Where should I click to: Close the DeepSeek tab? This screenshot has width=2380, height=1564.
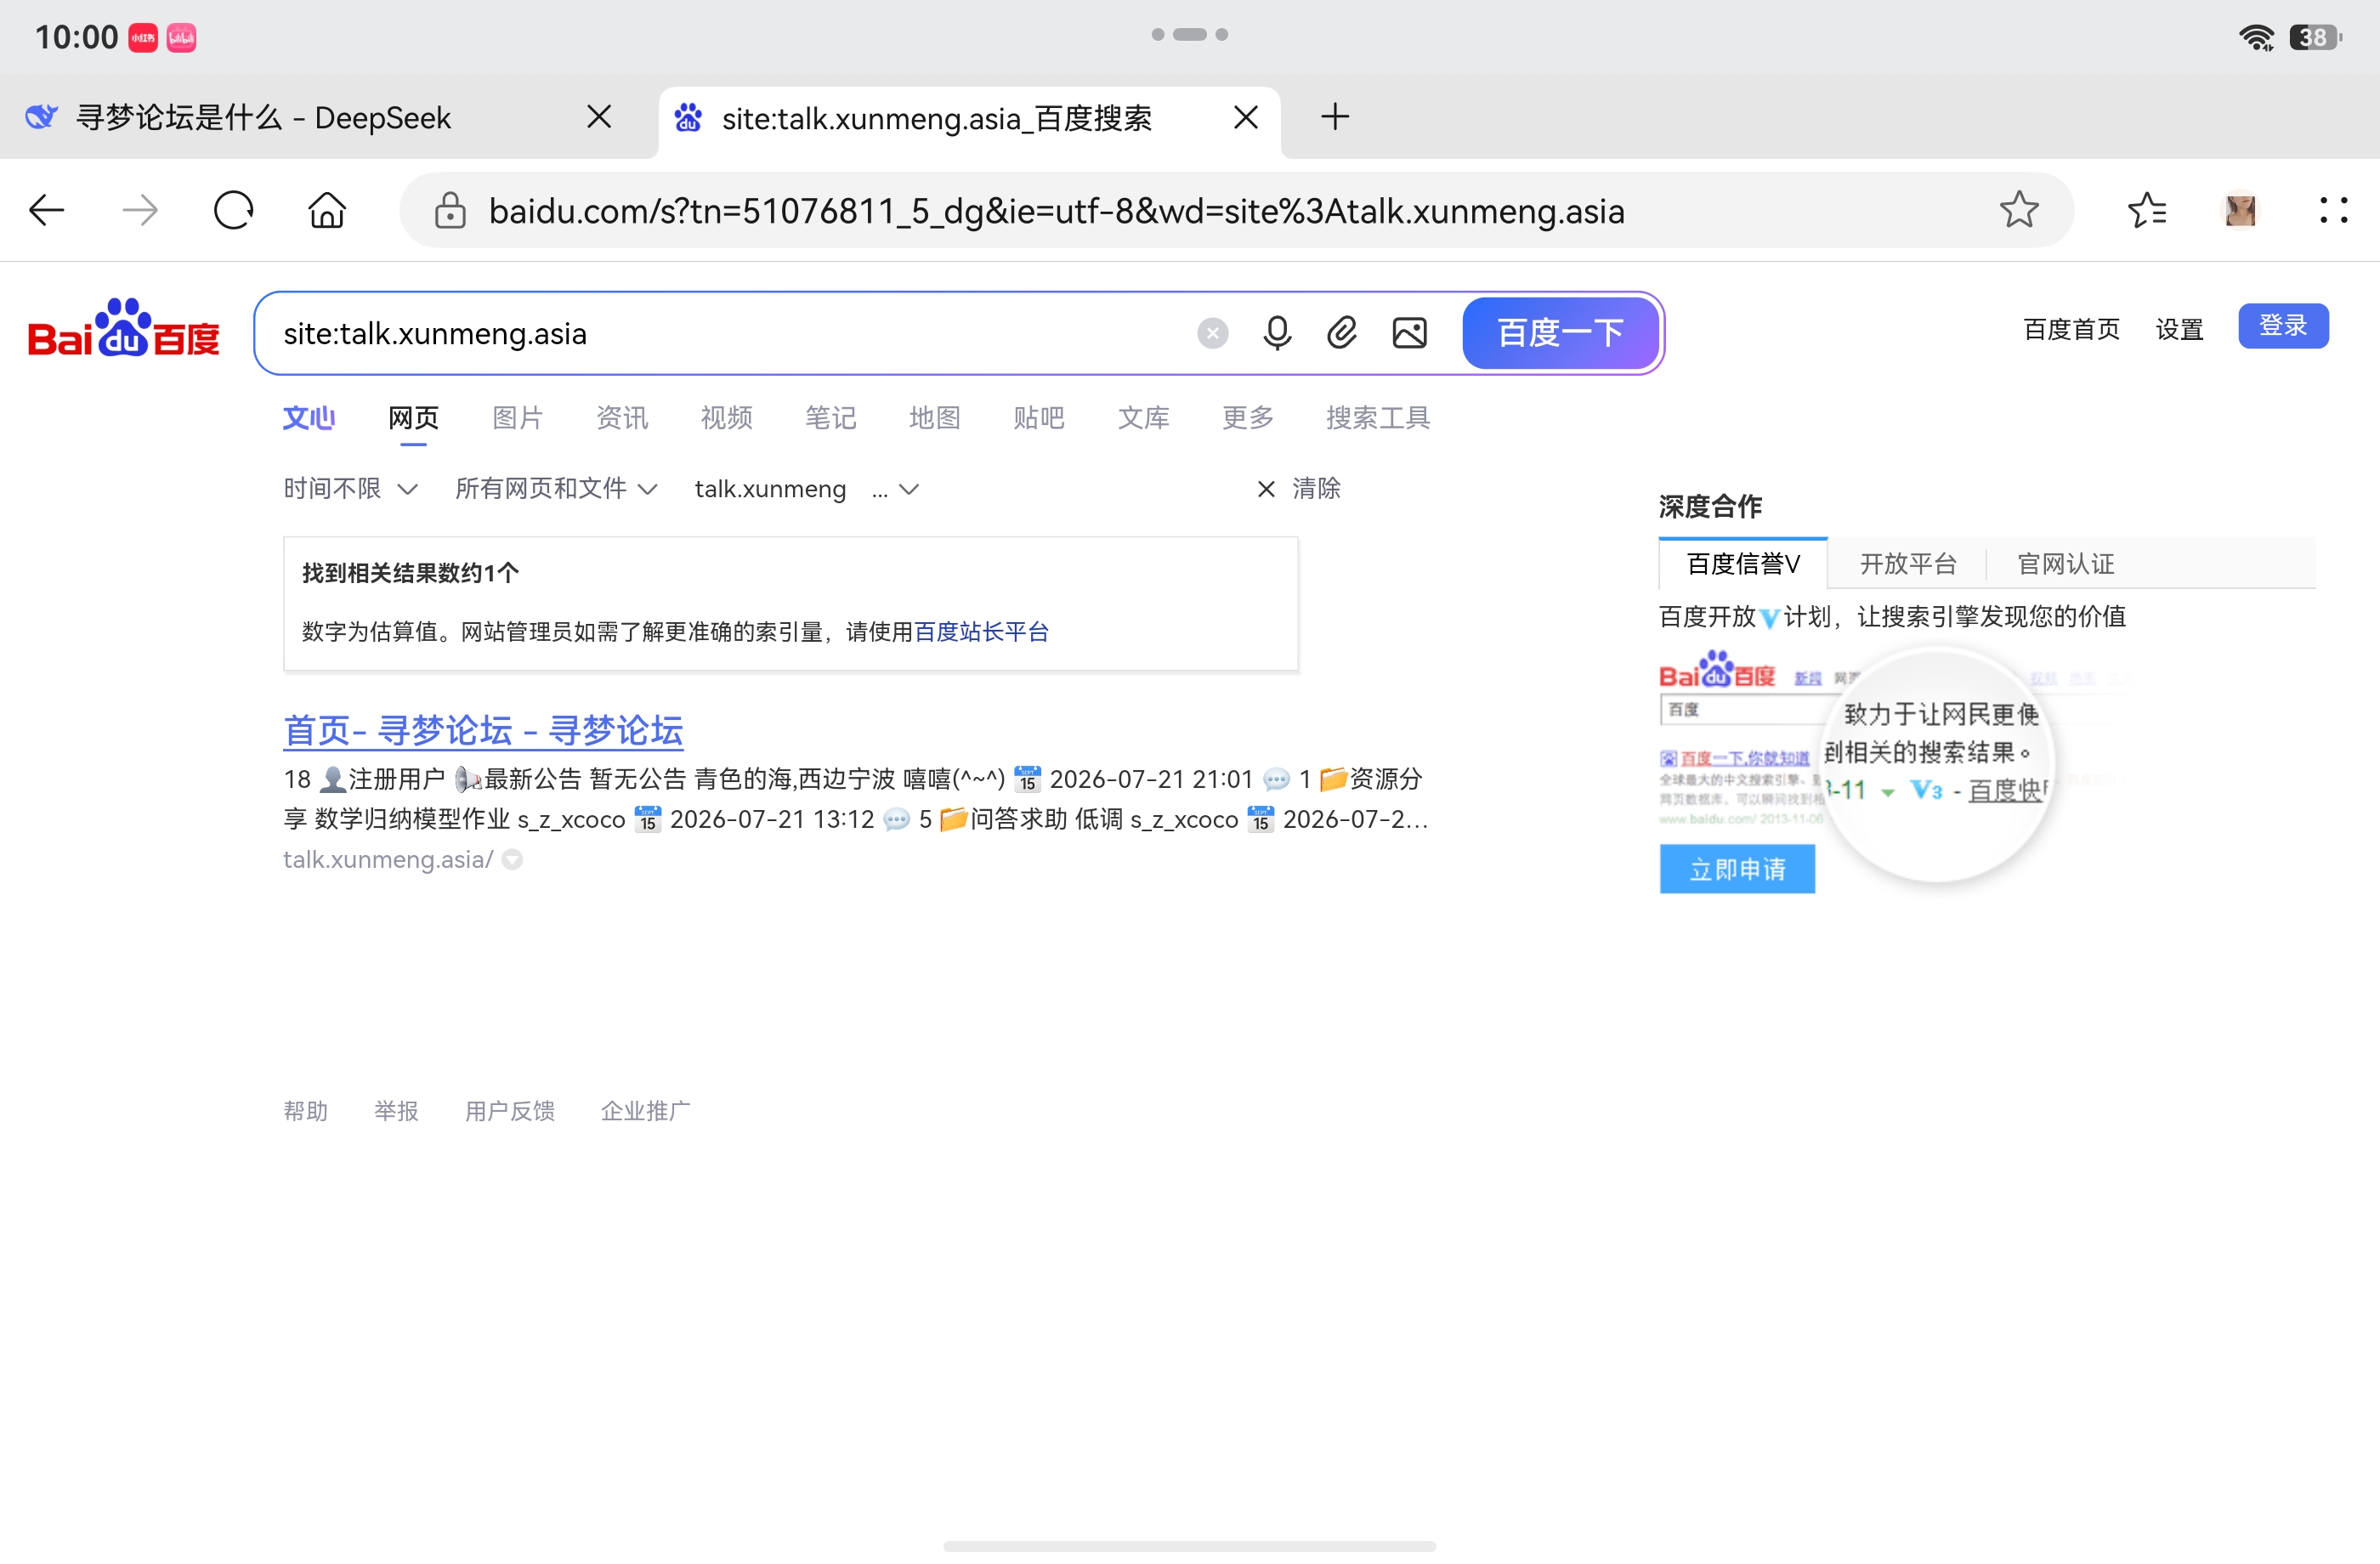point(599,117)
